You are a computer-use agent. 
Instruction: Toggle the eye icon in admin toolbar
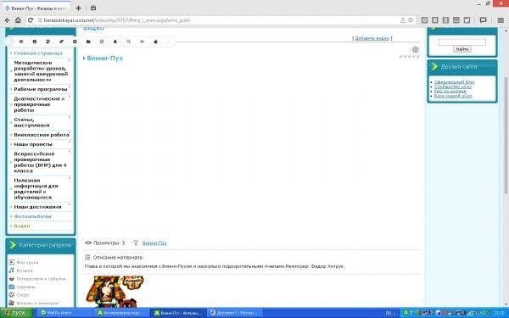(142, 42)
